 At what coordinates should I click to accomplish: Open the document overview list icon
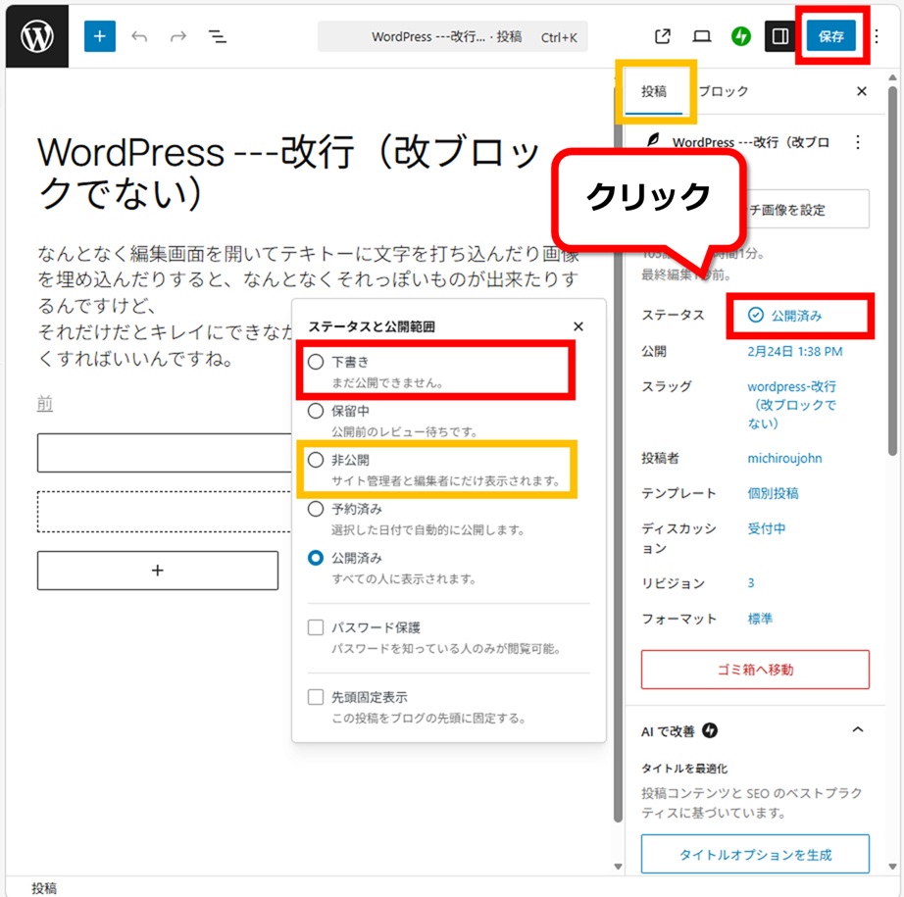pos(218,36)
